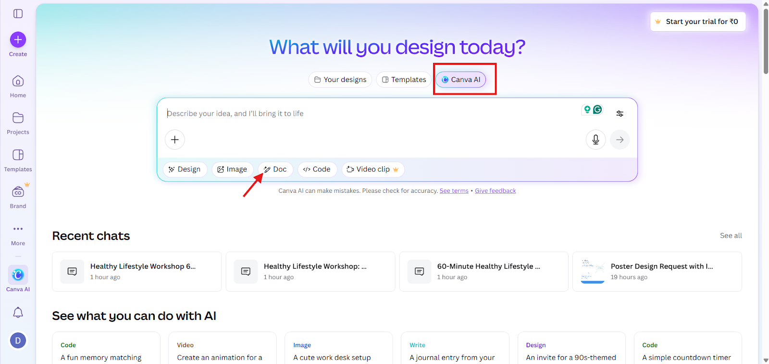Image resolution: width=769 pixels, height=364 pixels.
Task: Select the fun memory matching Code card
Action: pyautogui.click(x=106, y=348)
